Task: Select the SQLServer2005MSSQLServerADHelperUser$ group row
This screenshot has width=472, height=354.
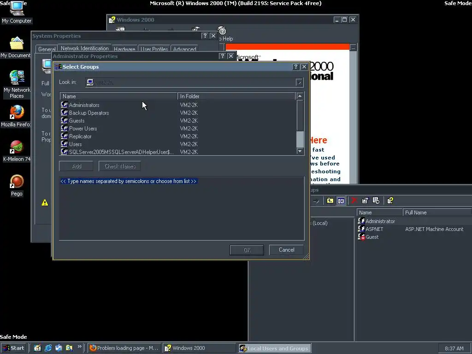Action: tap(178, 152)
